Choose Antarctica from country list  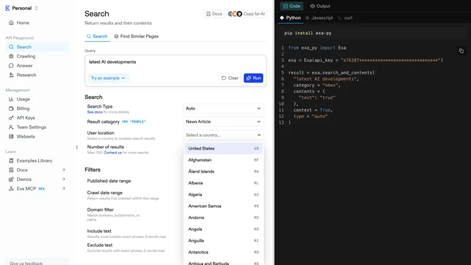(224, 252)
